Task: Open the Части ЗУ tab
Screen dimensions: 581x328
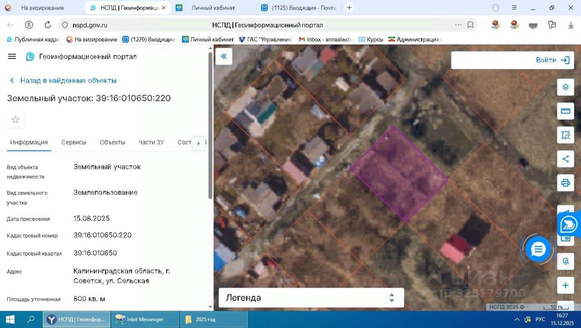Action: [151, 142]
